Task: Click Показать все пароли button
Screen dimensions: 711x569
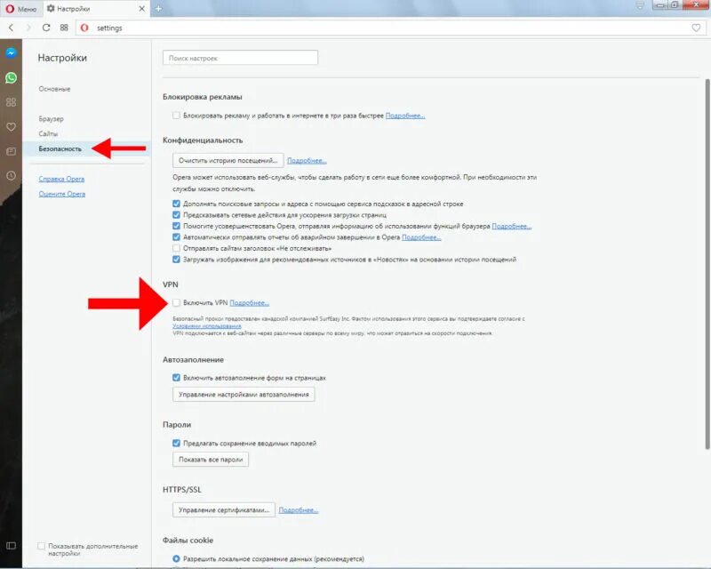Action: (x=211, y=459)
